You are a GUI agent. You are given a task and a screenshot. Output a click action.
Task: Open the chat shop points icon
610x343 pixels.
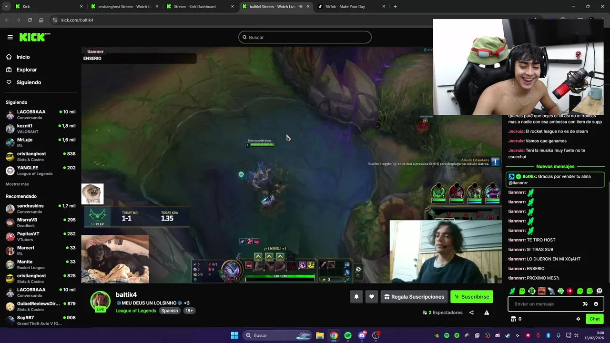click(513, 319)
